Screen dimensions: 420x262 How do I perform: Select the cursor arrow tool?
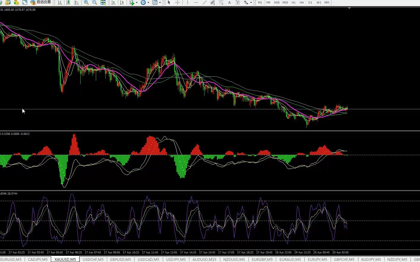click(x=169, y=2)
